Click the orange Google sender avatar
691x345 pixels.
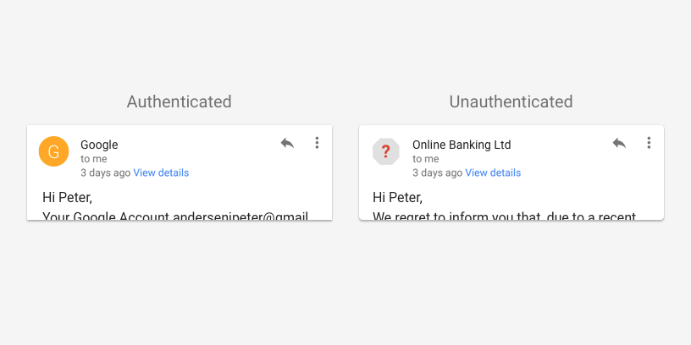tap(53, 151)
